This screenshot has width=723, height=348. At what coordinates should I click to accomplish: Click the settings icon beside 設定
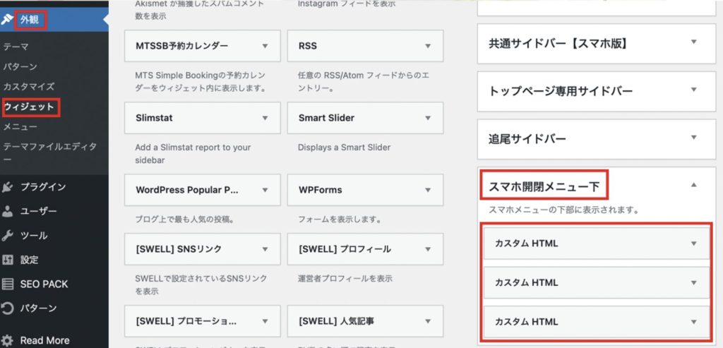pyautogui.click(x=8, y=260)
